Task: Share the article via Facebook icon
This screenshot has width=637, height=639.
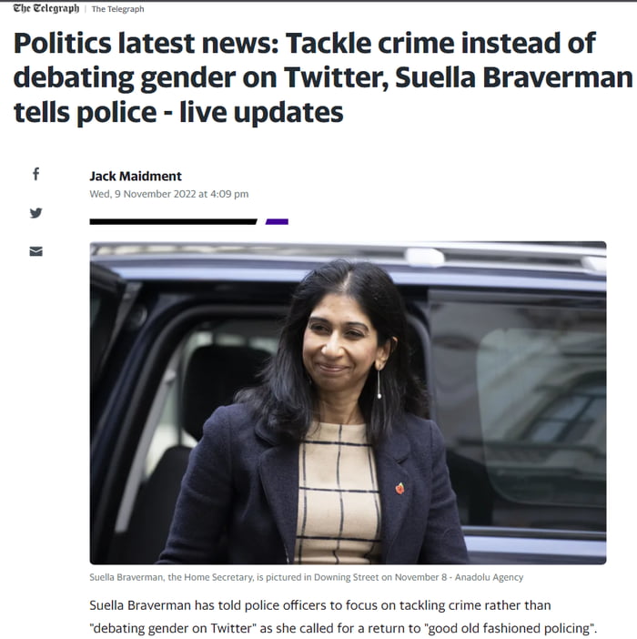Action: coord(35,174)
